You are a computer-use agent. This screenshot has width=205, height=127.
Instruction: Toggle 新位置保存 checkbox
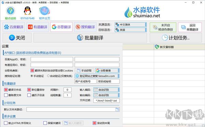29,90
